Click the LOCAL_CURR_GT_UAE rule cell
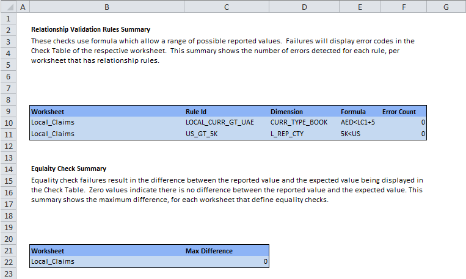 click(219, 123)
